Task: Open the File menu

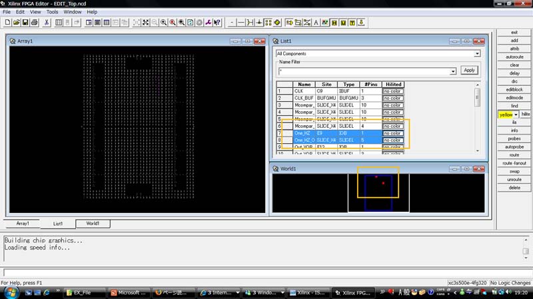Action: coord(7,12)
